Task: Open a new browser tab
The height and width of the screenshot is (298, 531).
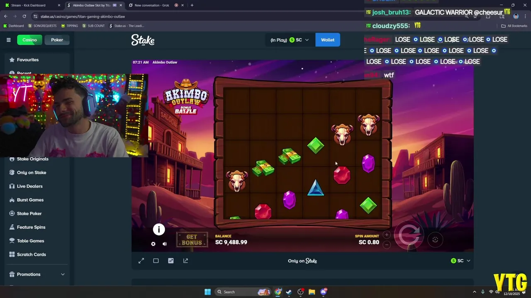Action: 192,5
